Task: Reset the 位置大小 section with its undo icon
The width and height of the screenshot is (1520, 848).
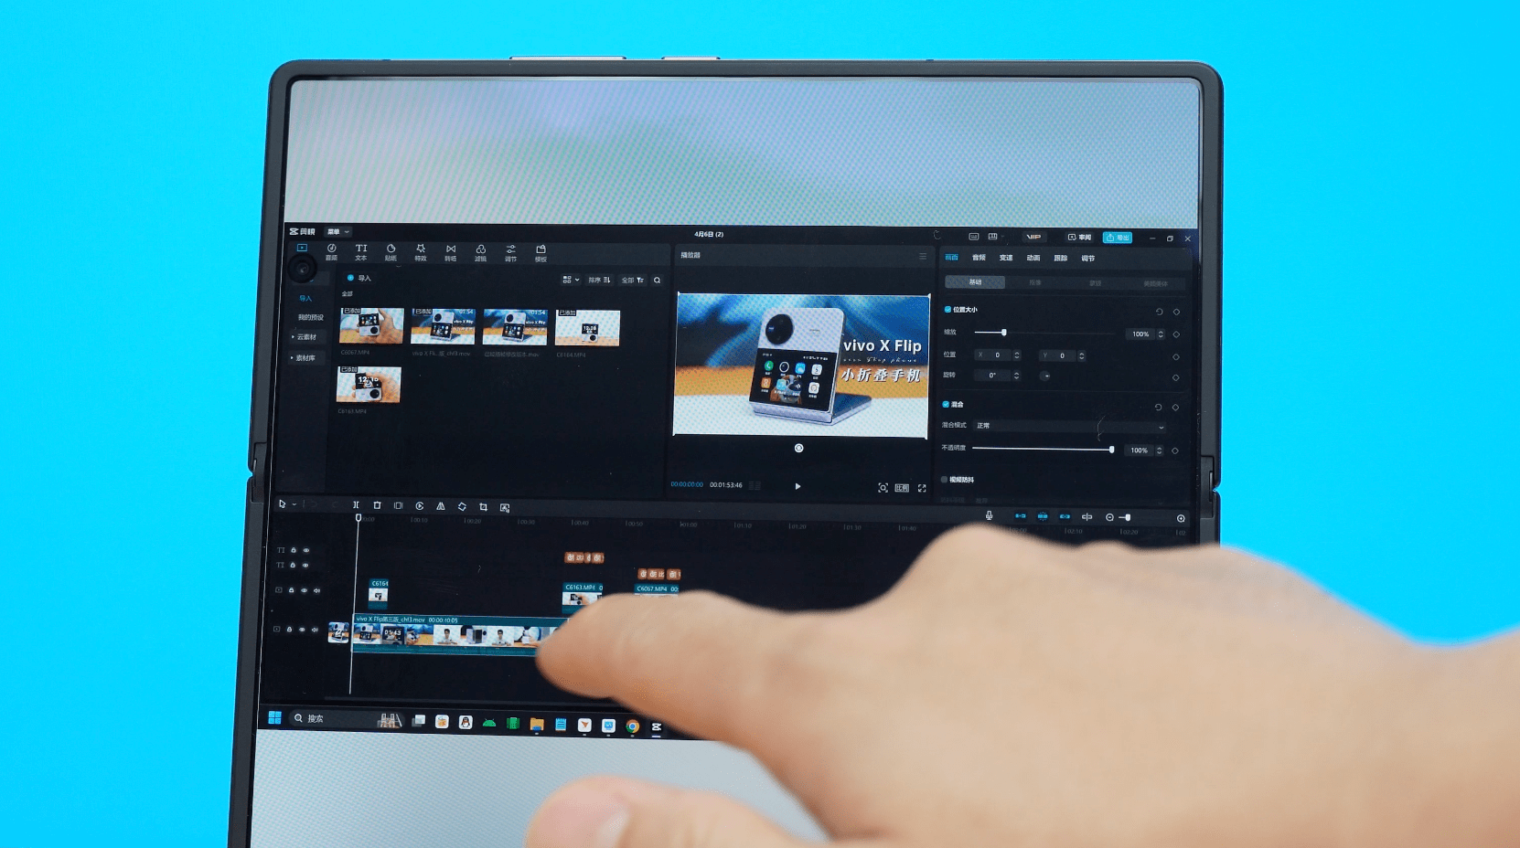Action: tap(1159, 312)
